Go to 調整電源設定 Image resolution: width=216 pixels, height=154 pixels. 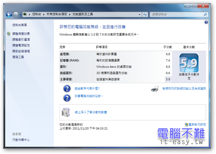pyautogui.click(x=21, y=45)
